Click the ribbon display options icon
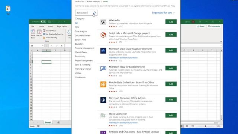Screen dimensions: 238x134 click(200, 22)
